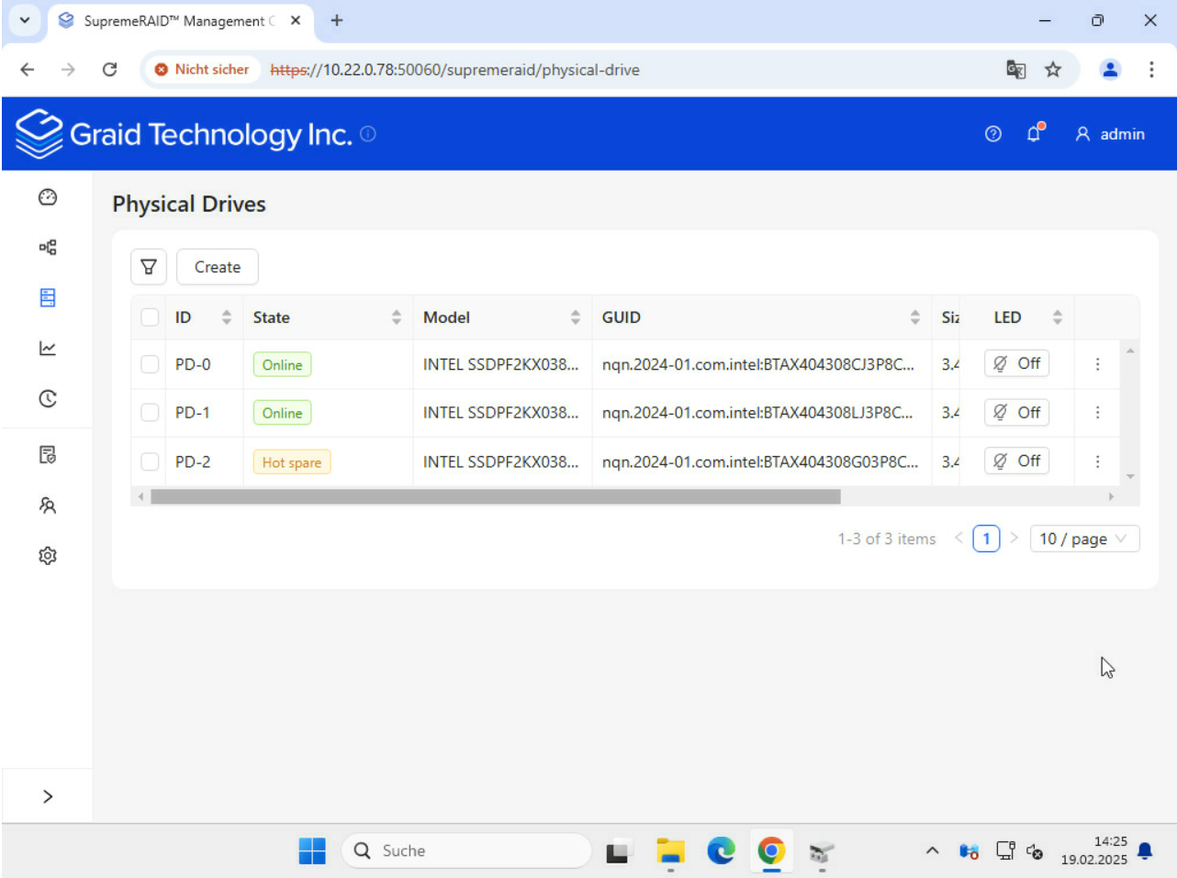
Task: Reload the browser page
Action: click(x=109, y=69)
